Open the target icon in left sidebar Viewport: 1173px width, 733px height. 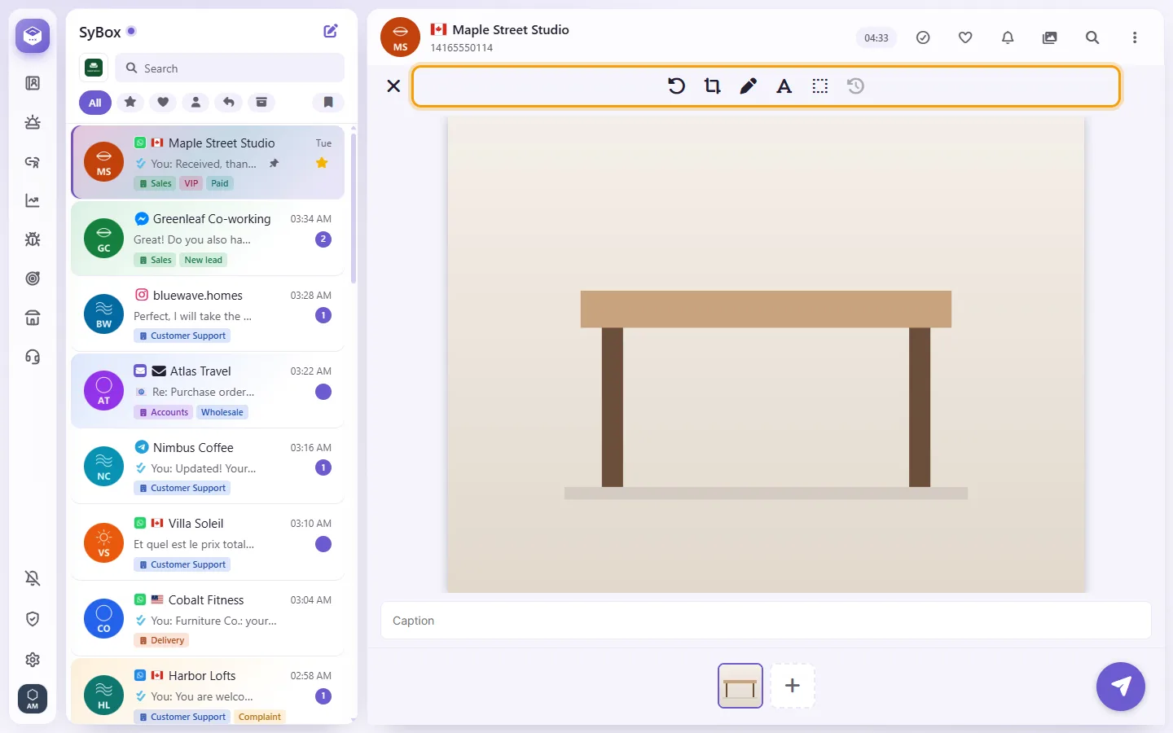[33, 279]
